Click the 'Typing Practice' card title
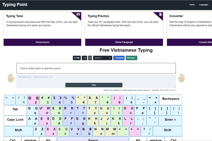 pyautogui.click(x=98, y=16)
